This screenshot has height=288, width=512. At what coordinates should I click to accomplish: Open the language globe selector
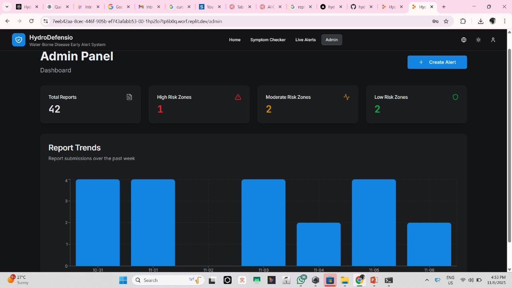pyautogui.click(x=464, y=40)
